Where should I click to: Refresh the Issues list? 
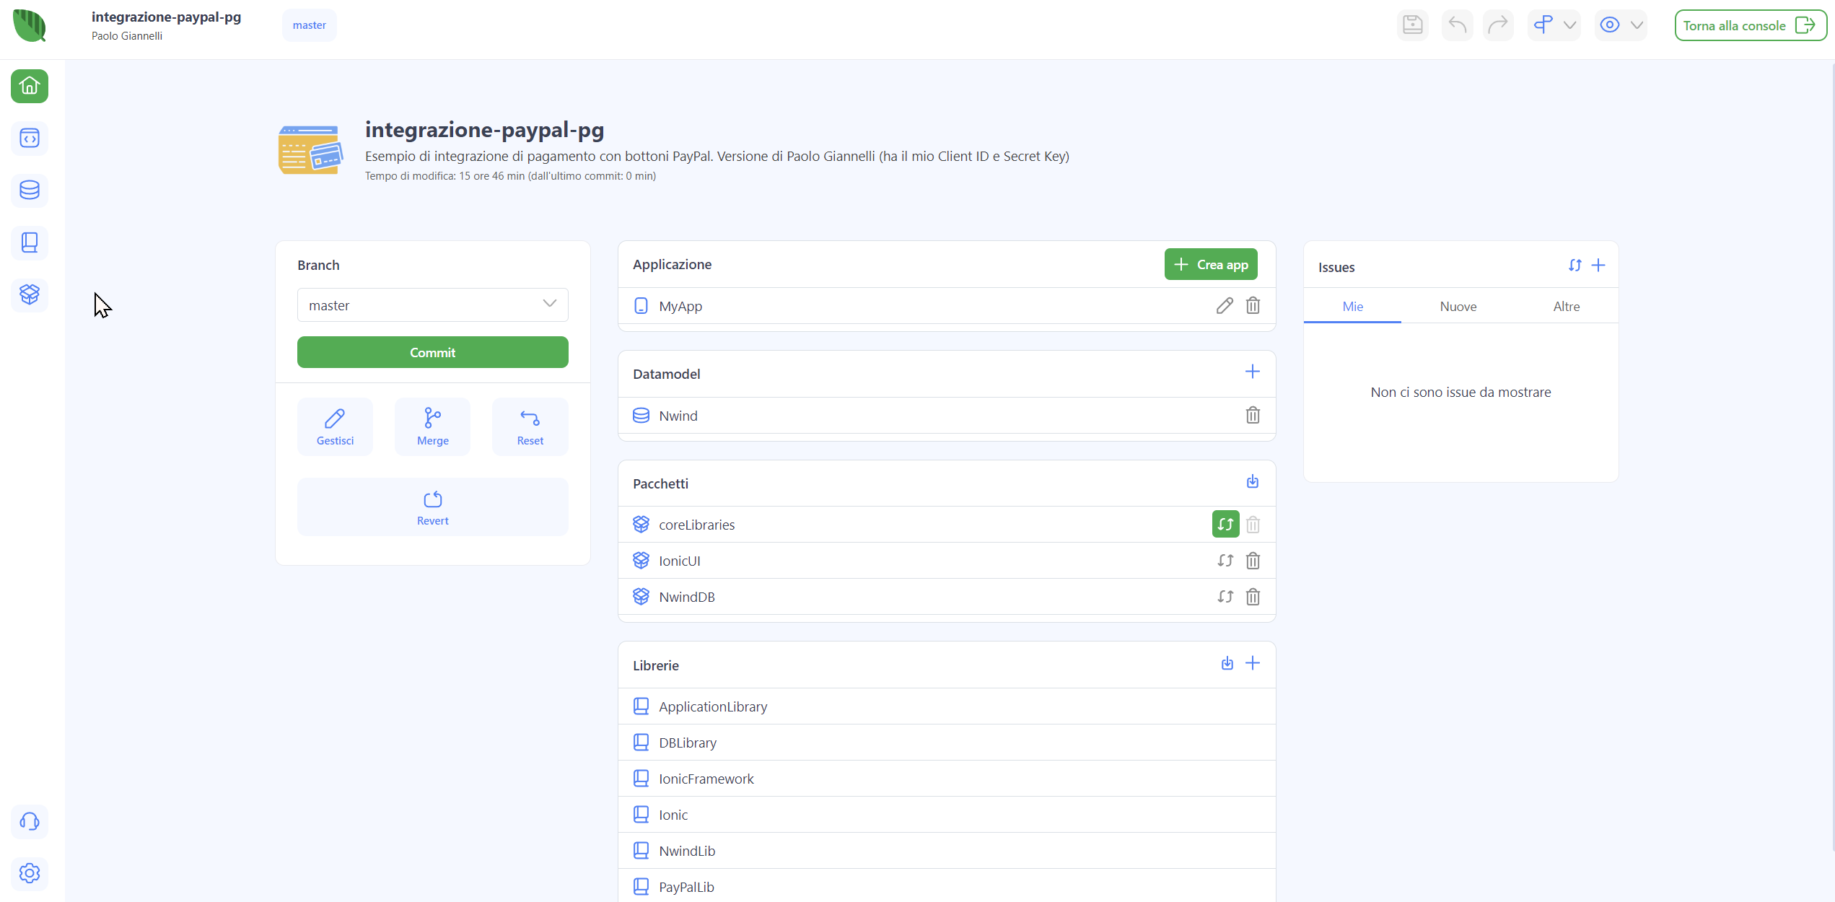pyautogui.click(x=1575, y=266)
